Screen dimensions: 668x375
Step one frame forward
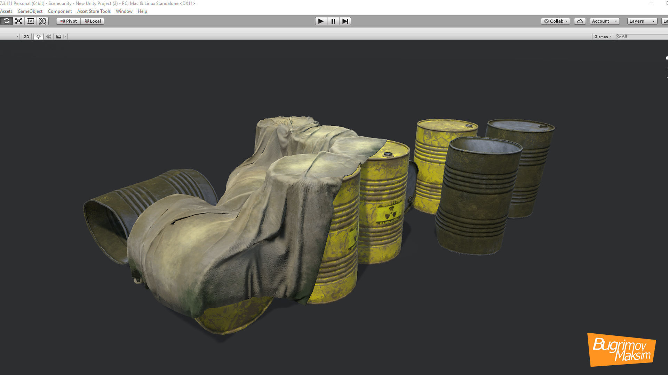pyautogui.click(x=345, y=21)
